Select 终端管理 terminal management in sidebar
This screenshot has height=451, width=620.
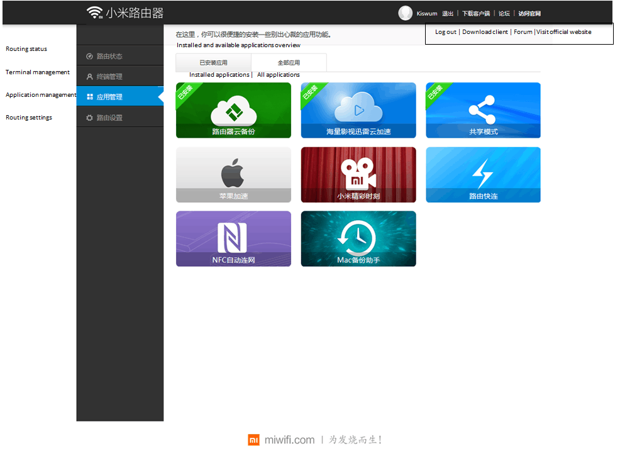pyautogui.click(x=120, y=76)
